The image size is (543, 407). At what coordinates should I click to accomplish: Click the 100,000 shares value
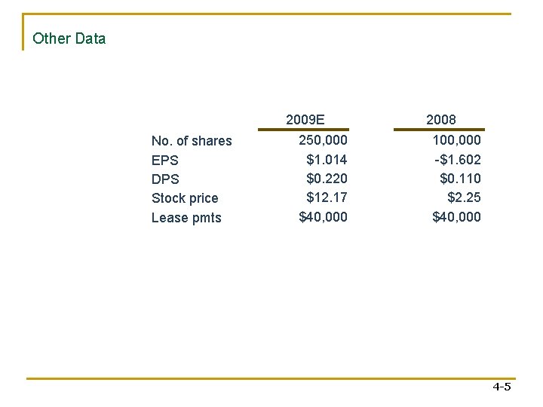456,140
